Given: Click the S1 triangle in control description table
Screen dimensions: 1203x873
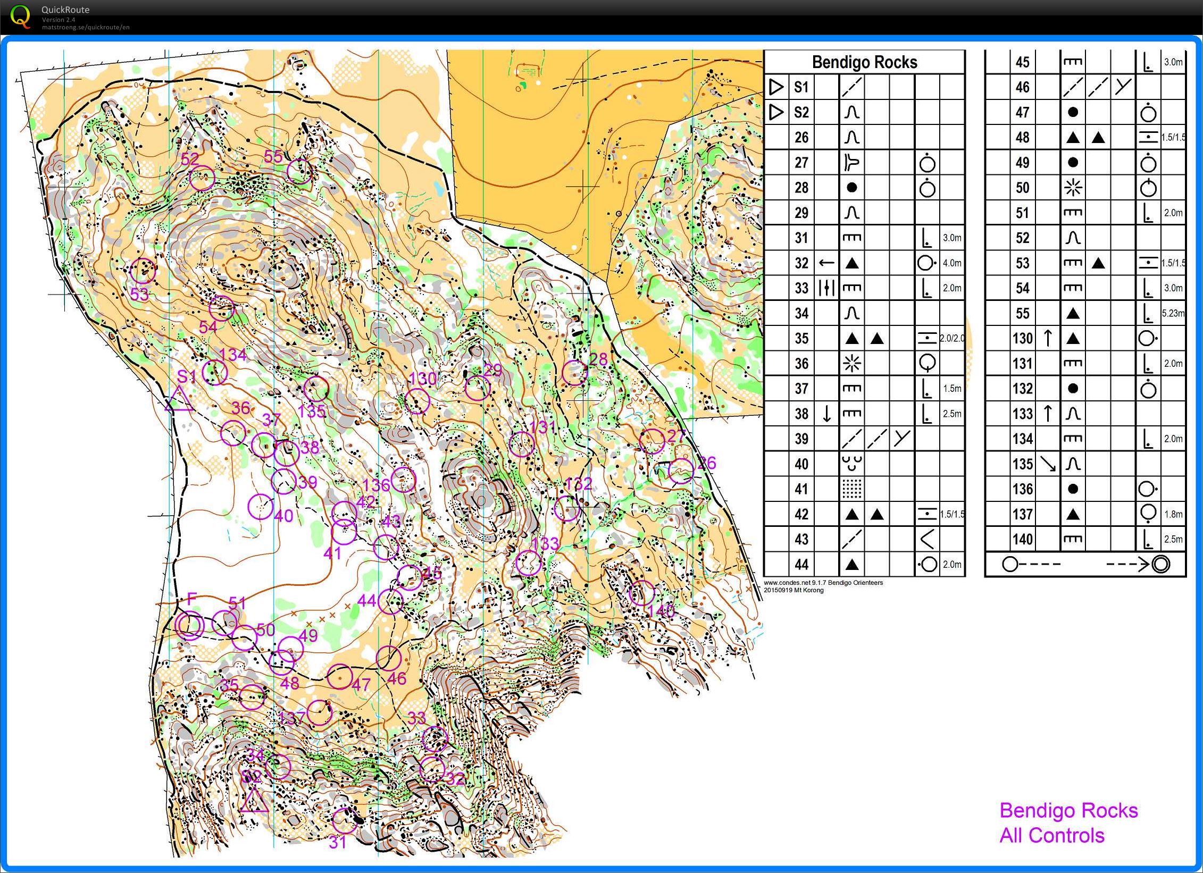Looking at the screenshot, I should click(776, 87).
